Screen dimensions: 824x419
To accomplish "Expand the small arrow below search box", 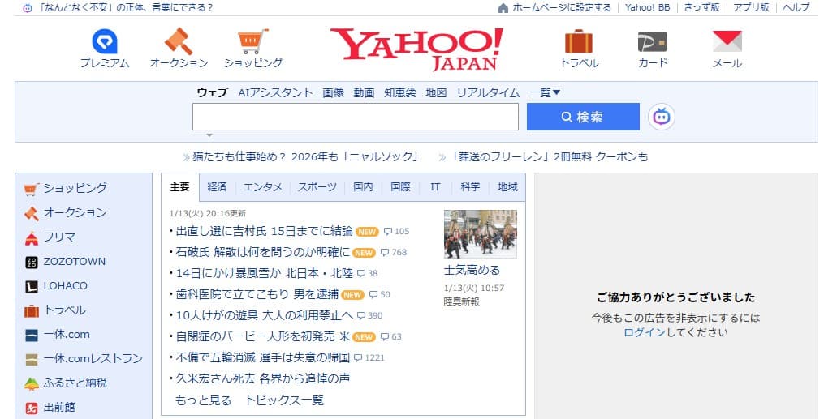I will (x=209, y=135).
